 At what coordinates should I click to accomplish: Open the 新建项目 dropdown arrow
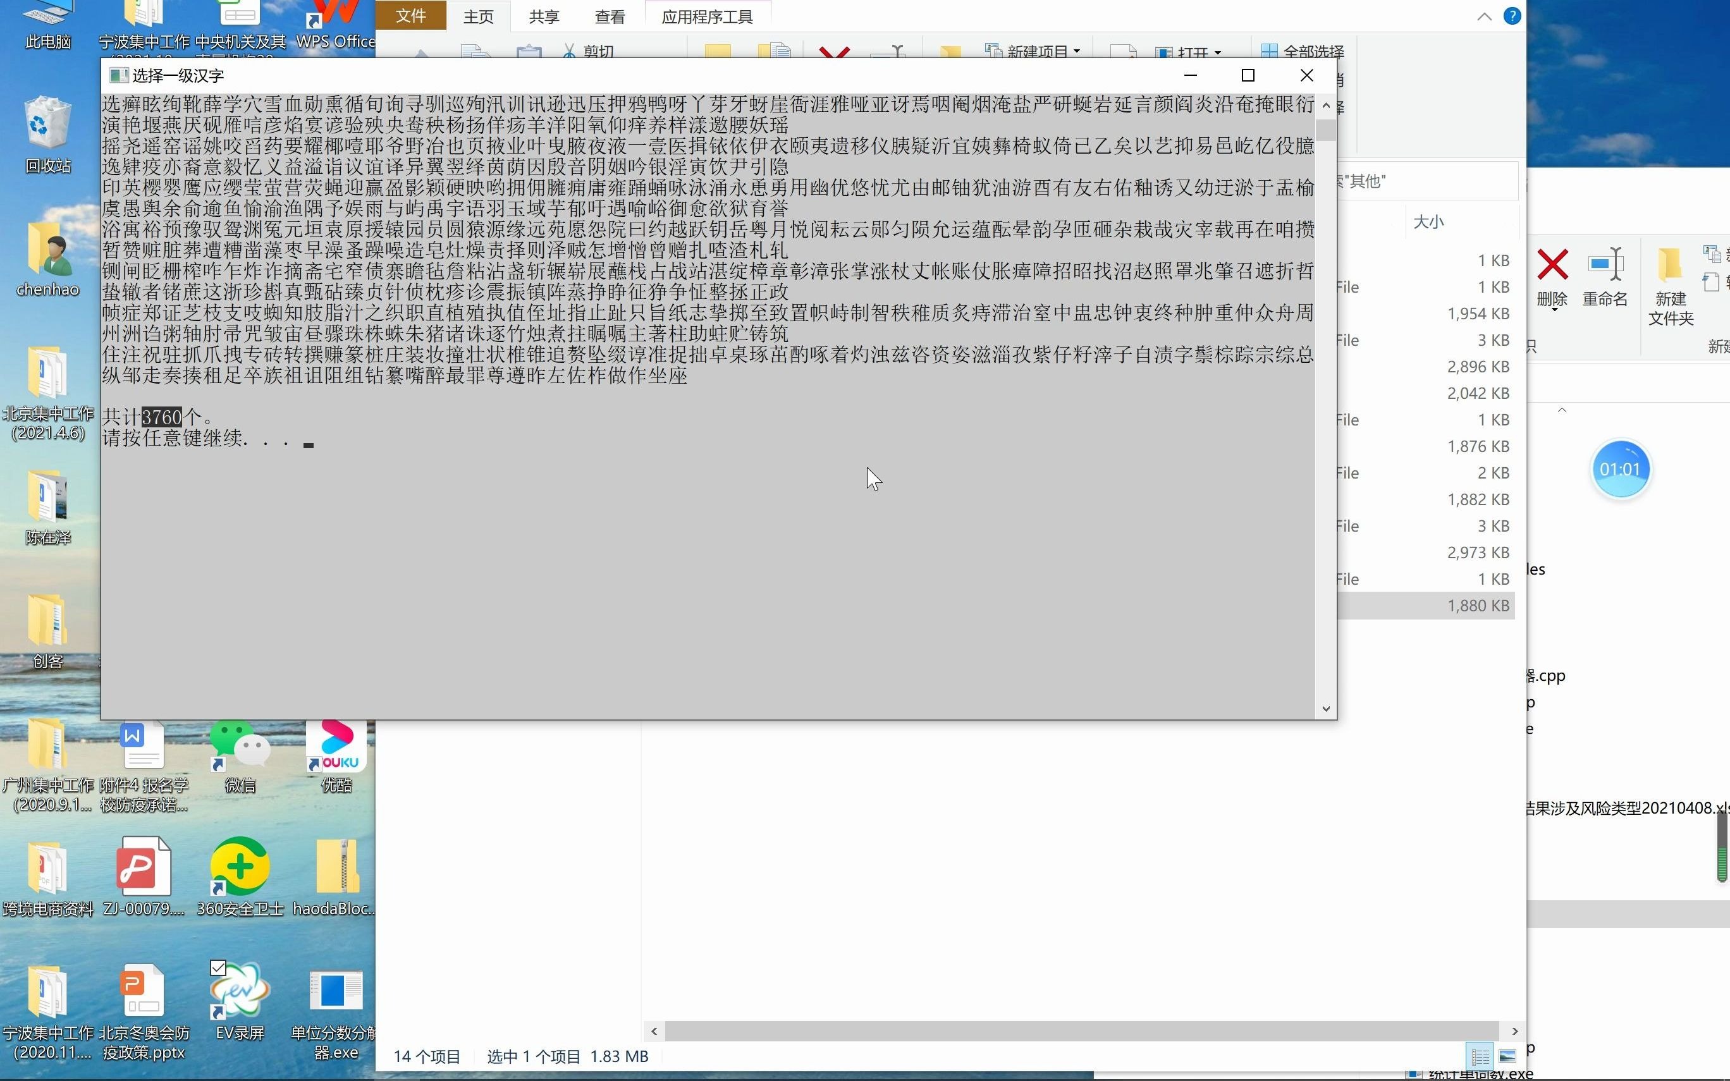point(1077,51)
